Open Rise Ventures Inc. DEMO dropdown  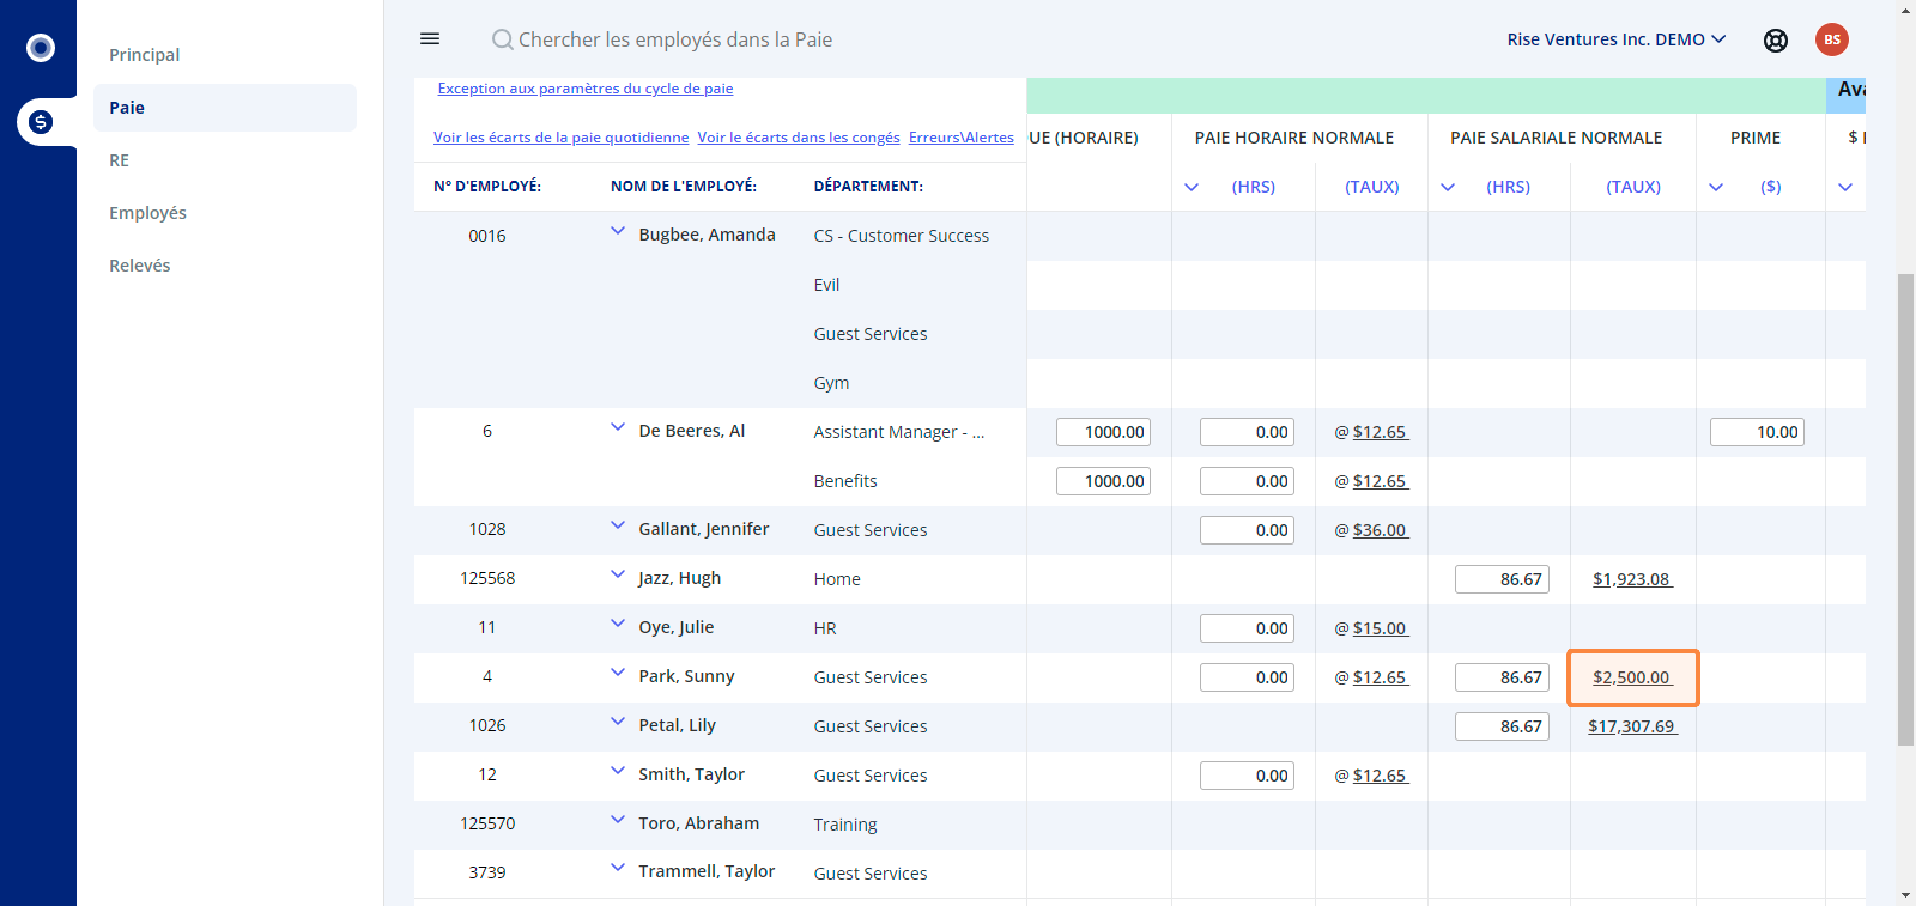(x=1615, y=39)
